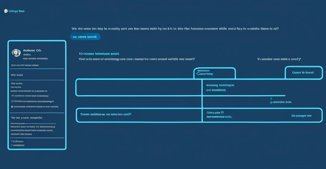The height and width of the screenshot is (169, 326).
Task: Click the profile avatar in the sidebar card
Action: 16,53
